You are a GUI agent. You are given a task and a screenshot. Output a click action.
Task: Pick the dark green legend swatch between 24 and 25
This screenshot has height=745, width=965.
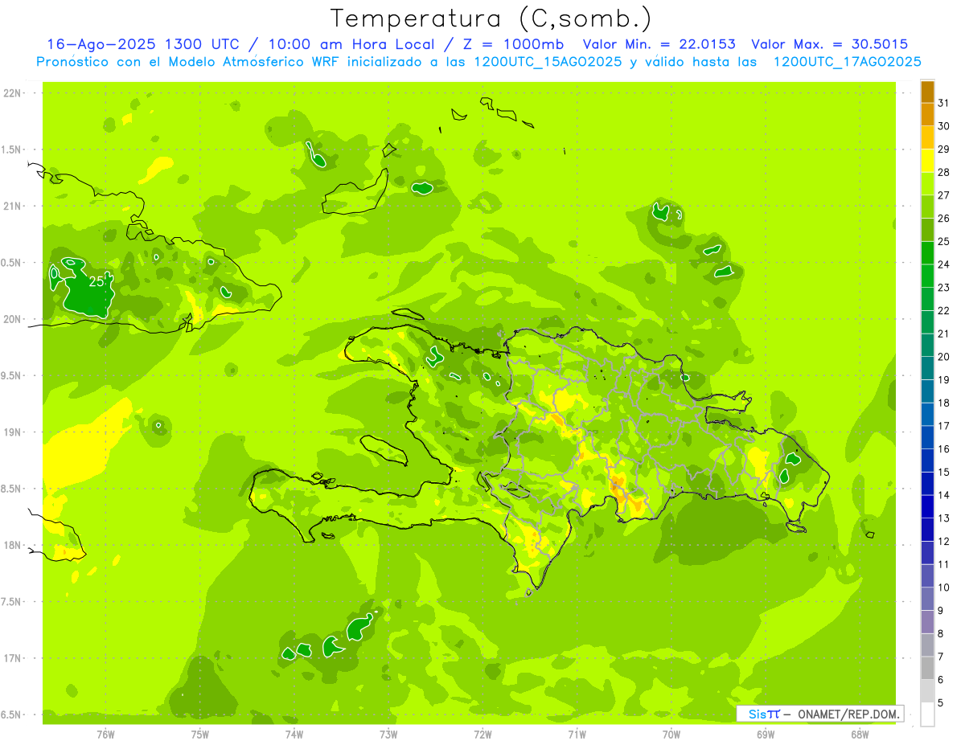point(927,253)
